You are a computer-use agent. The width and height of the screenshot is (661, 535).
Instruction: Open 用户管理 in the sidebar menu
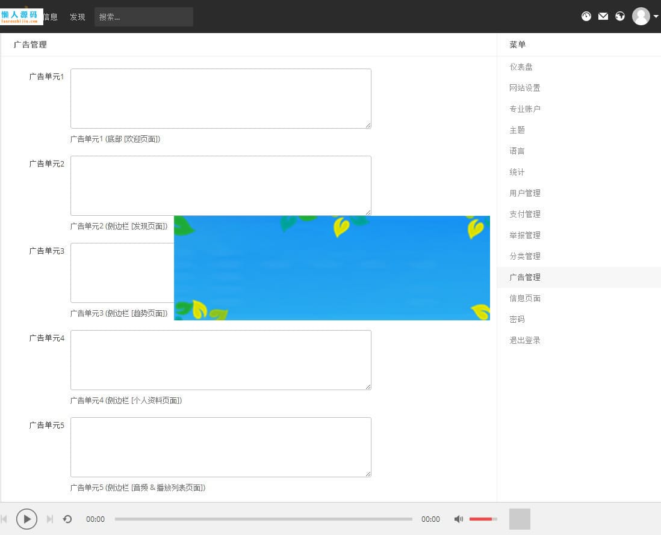(524, 193)
